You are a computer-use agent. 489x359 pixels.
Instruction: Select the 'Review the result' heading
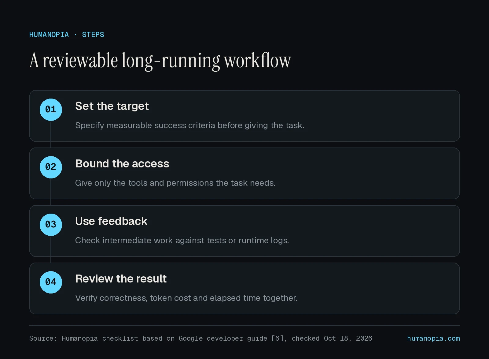click(x=121, y=279)
